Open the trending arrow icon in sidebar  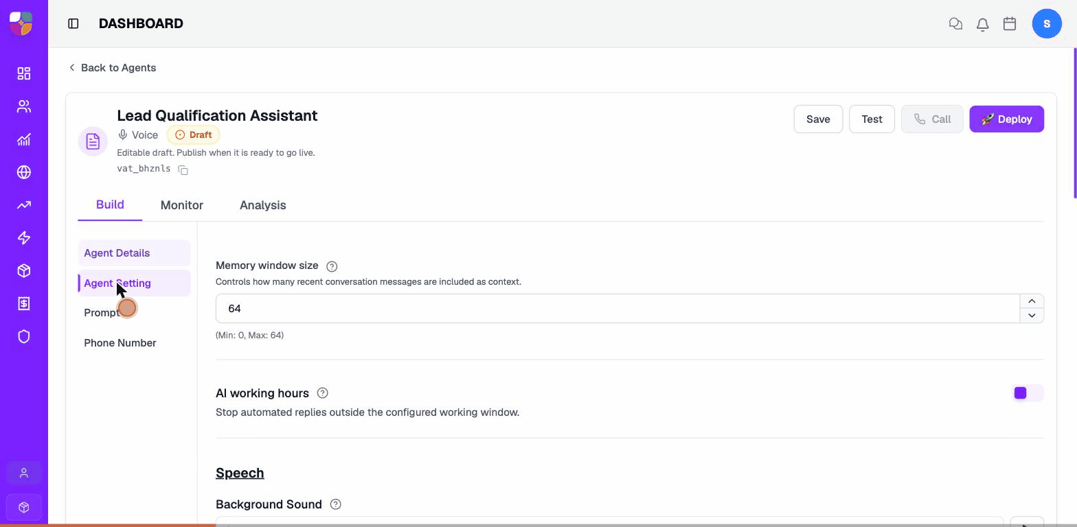point(24,205)
